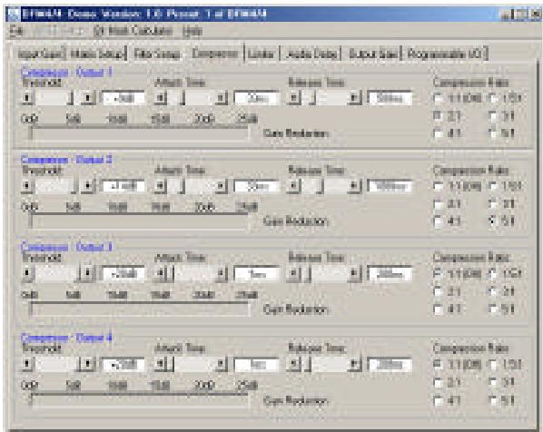Click Output 4 release time right arrow
Screen dimensions: 543x432
[x=354, y=364]
